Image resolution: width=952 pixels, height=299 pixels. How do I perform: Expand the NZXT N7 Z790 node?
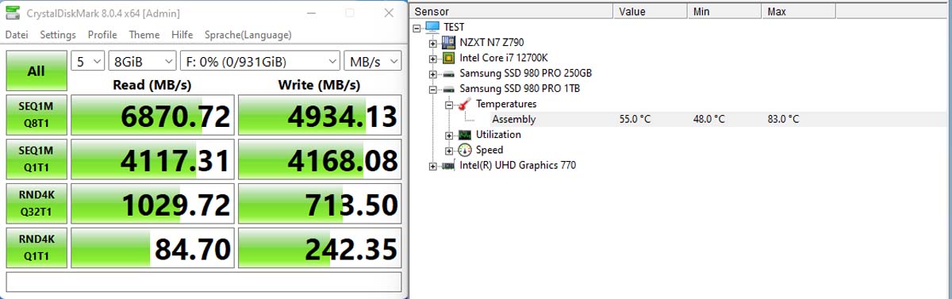click(433, 43)
